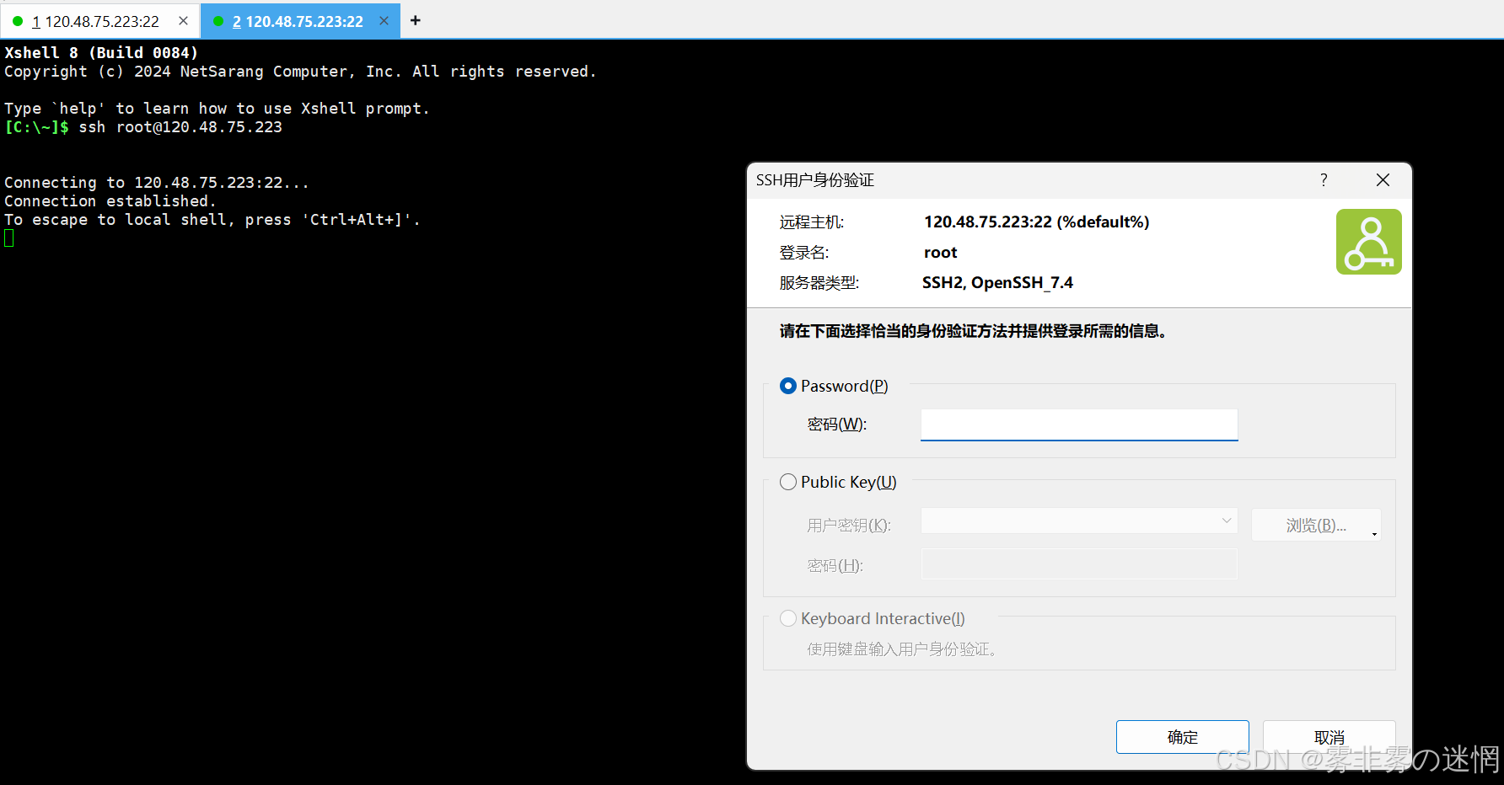The image size is (1504, 785).
Task: Open the small arrow on the 浏览 button
Action: [1374, 534]
